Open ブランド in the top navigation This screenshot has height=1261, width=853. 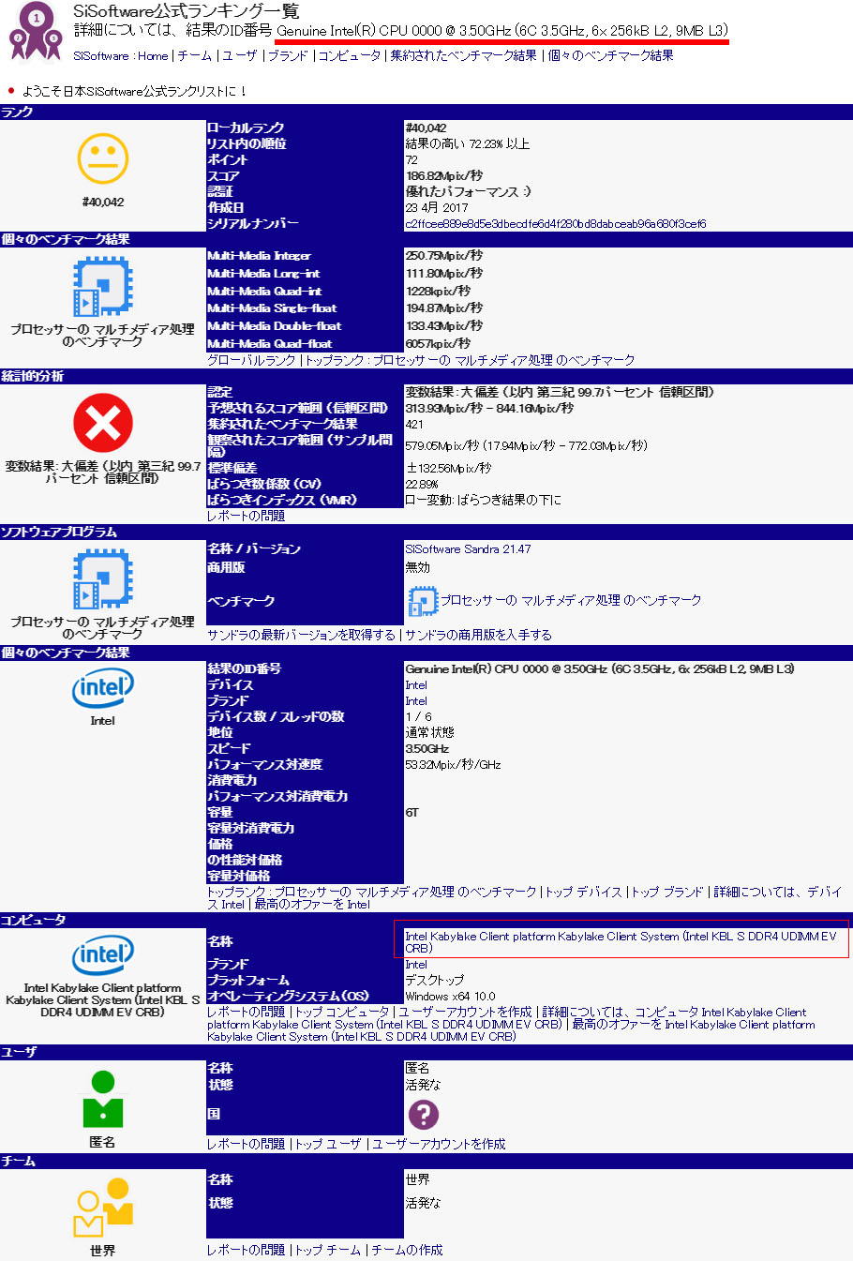click(288, 56)
